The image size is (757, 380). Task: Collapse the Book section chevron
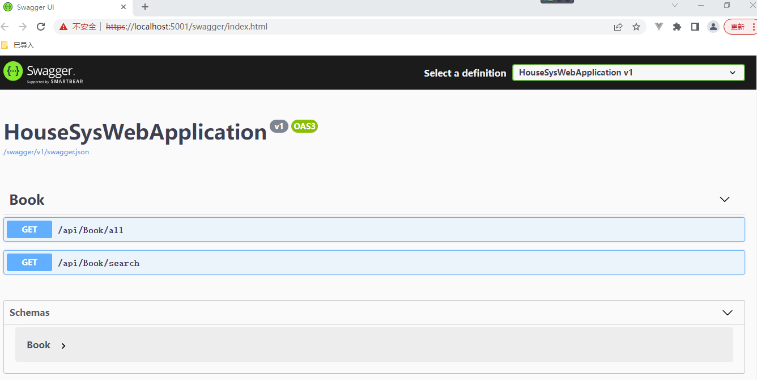coord(724,200)
